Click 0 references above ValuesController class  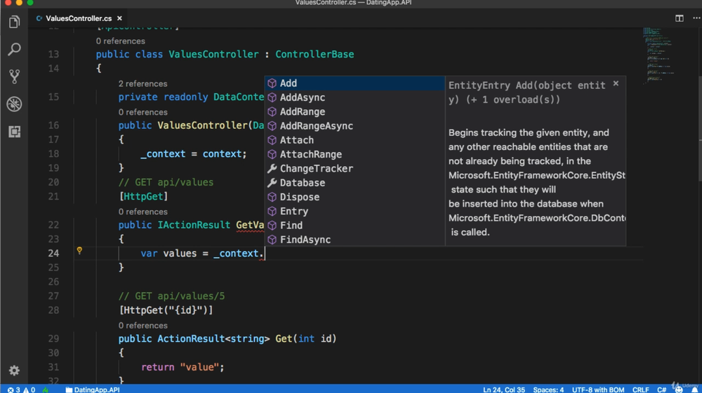[121, 41]
